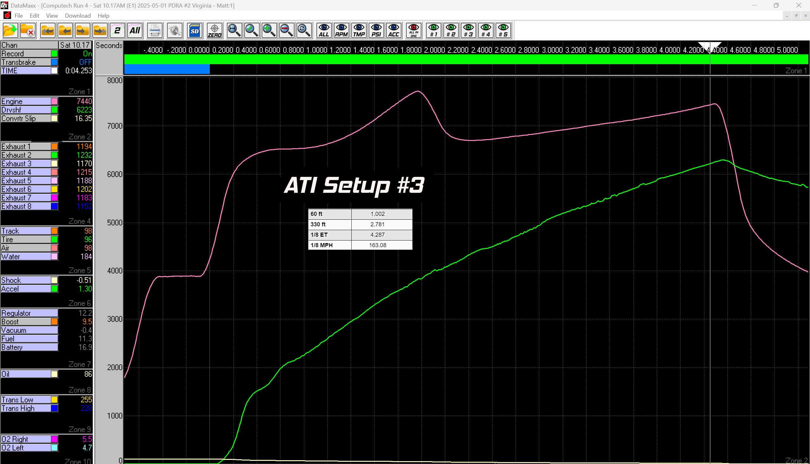Close the current file with folder-X icon
The image size is (810, 464).
(x=28, y=31)
